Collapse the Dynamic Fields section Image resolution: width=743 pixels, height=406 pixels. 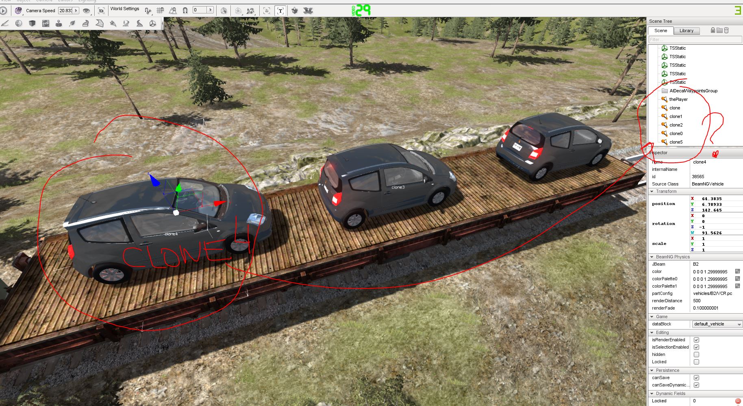(x=652, y=393)
